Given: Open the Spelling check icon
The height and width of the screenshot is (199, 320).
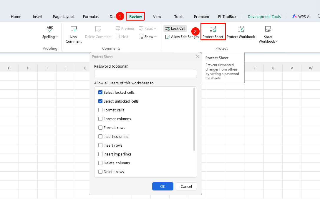Looking at the screenshot, I should coord(50,29).
